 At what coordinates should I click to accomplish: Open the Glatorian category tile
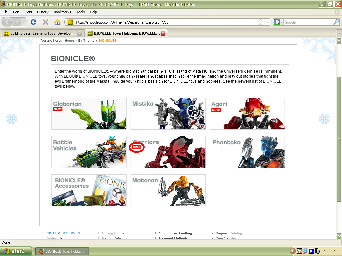click(x=89, y=114)
